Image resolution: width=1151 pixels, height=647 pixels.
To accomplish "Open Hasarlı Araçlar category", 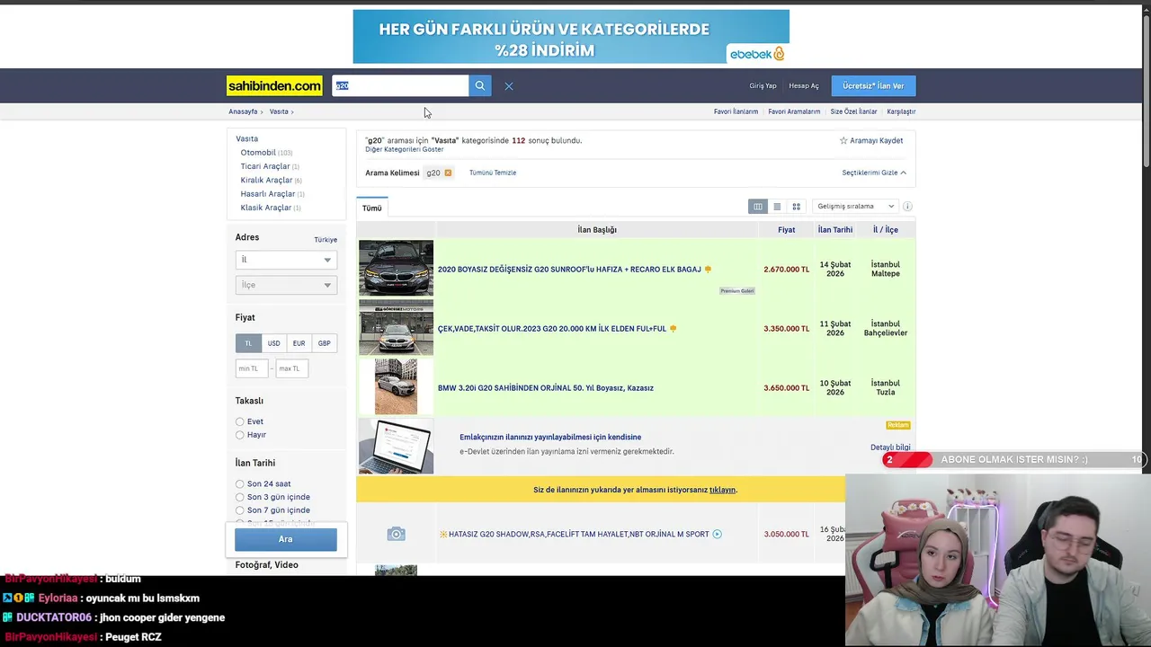I will [x=268, y=193].
